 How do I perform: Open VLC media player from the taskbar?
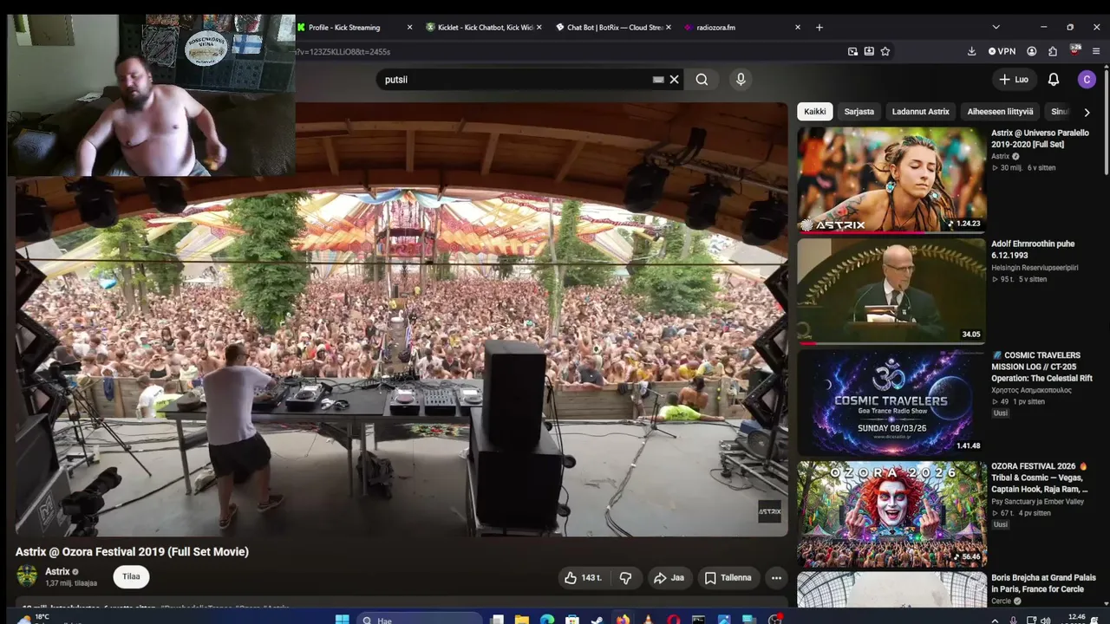[x=648, y=620]
